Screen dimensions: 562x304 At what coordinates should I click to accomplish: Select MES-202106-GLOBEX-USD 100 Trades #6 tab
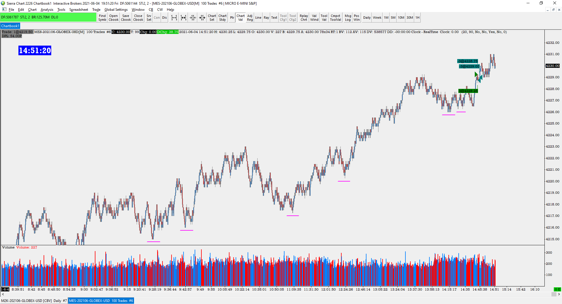click(x=101, y=301)
